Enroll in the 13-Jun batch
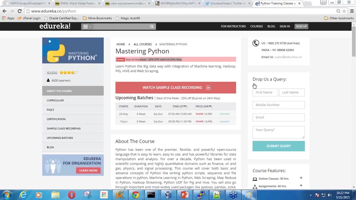This screenshot has width=356, height=200. 225,121
